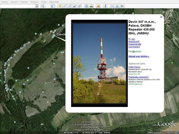Click the Upload your photos link
Image resolution: width=179 pixels, height=134 pixels.
click(139, 56)
